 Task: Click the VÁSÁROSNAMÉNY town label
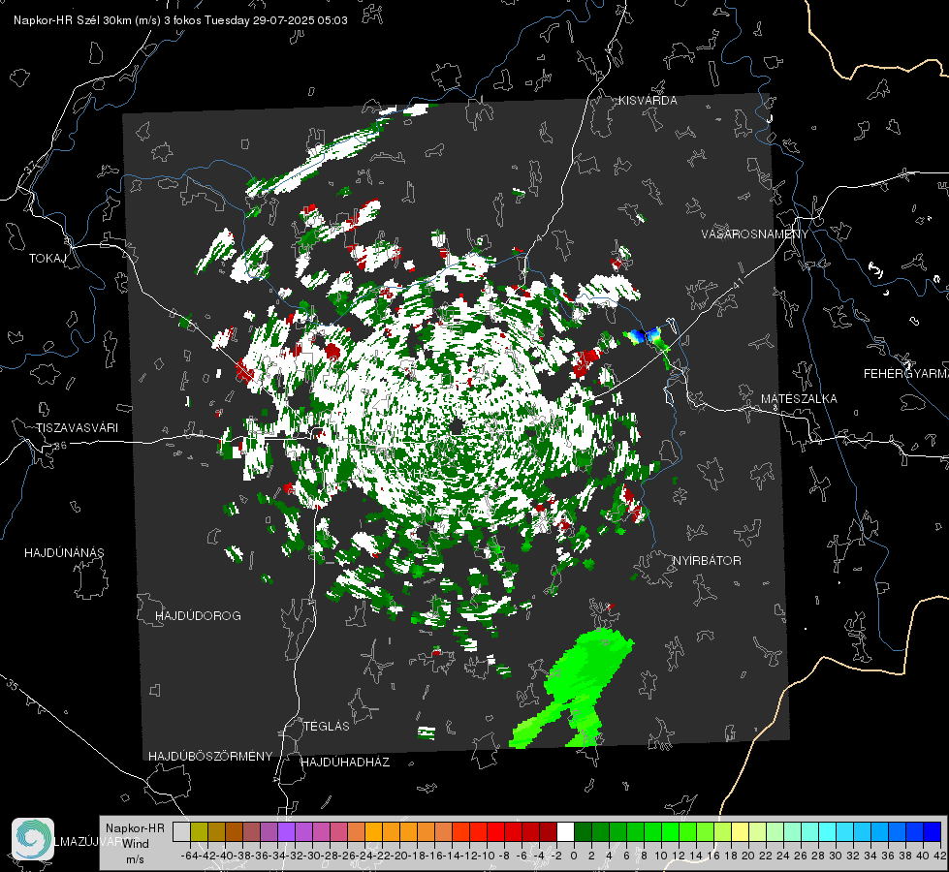[755, 234]
